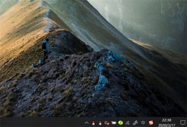
Task: Open the green 360 security tray icon
Action: (121, 123)
